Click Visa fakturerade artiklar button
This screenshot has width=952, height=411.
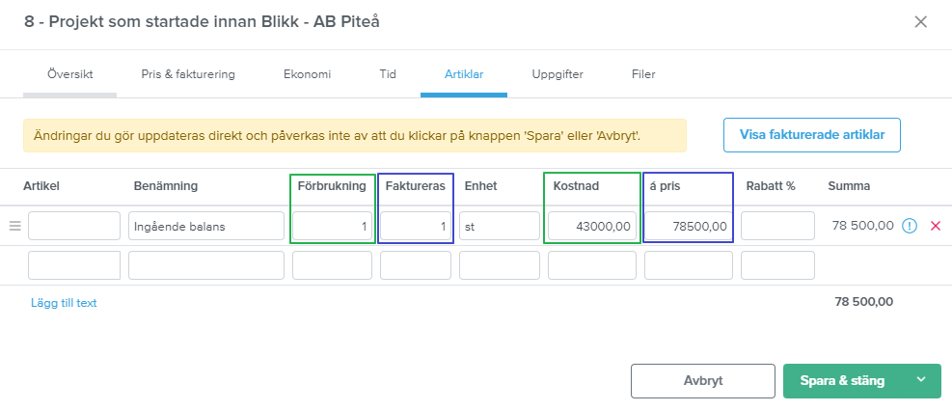(x=812, y=135)
